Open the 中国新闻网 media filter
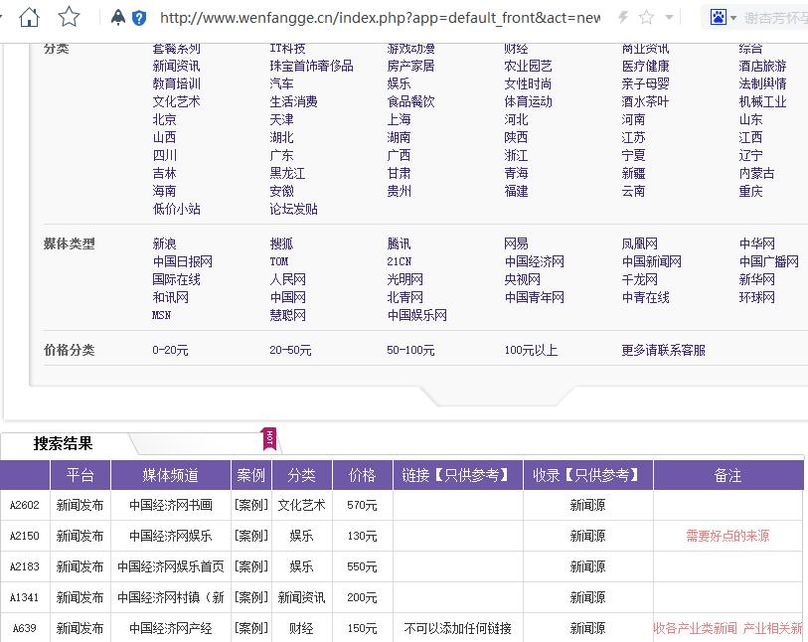 point(651,261)
